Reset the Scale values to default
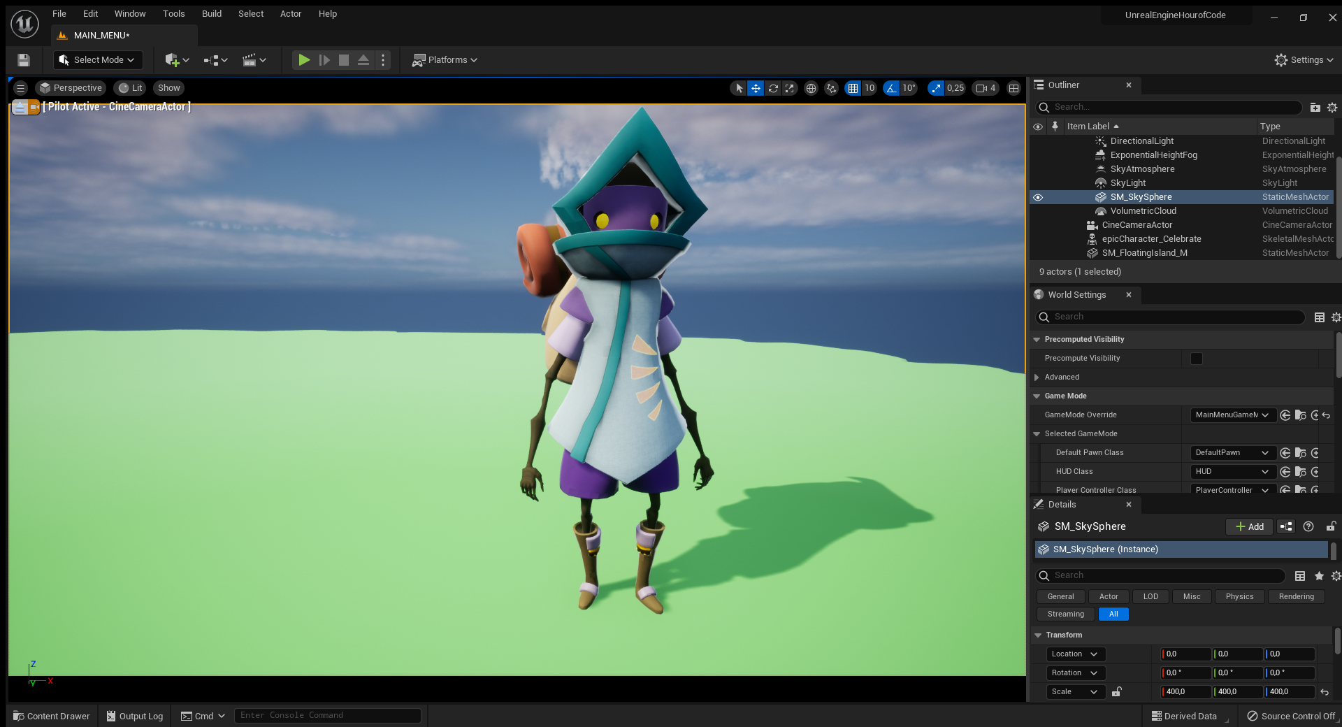This screenshot has height=727, width=1342. pos(1325,692)
